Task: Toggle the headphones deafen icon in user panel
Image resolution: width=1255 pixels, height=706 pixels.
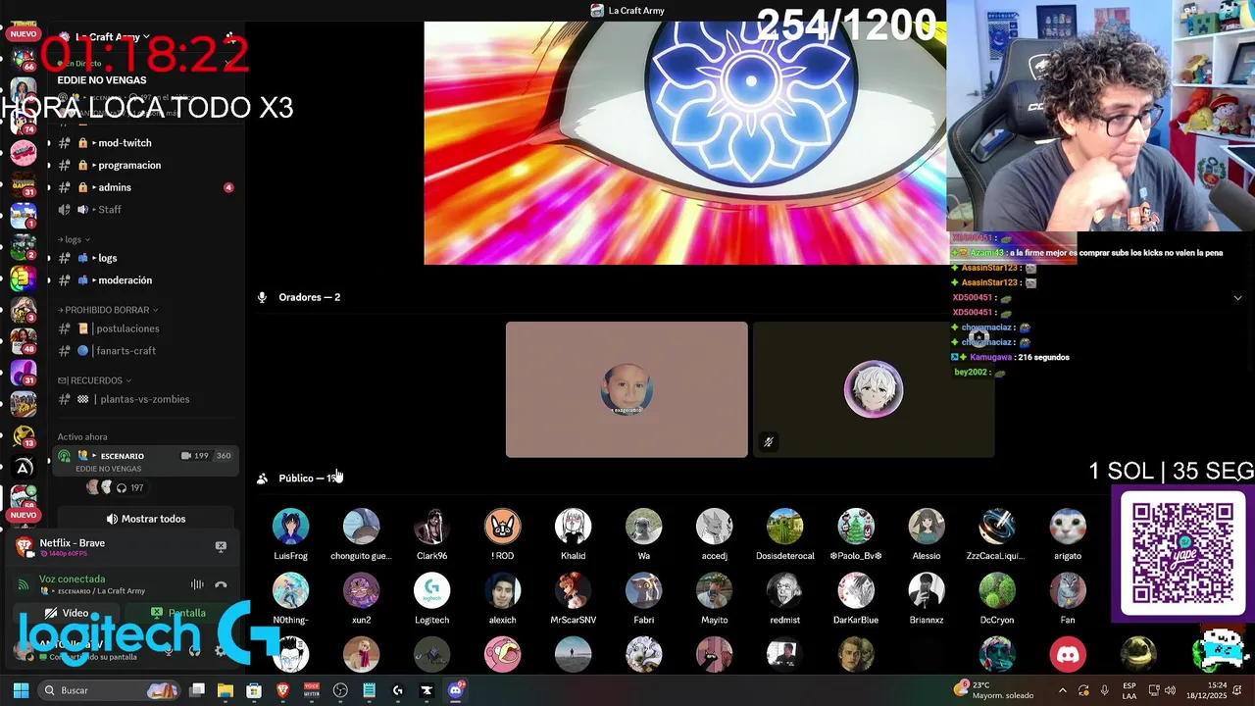Action: pyautogui.click(x=194, y=651)
